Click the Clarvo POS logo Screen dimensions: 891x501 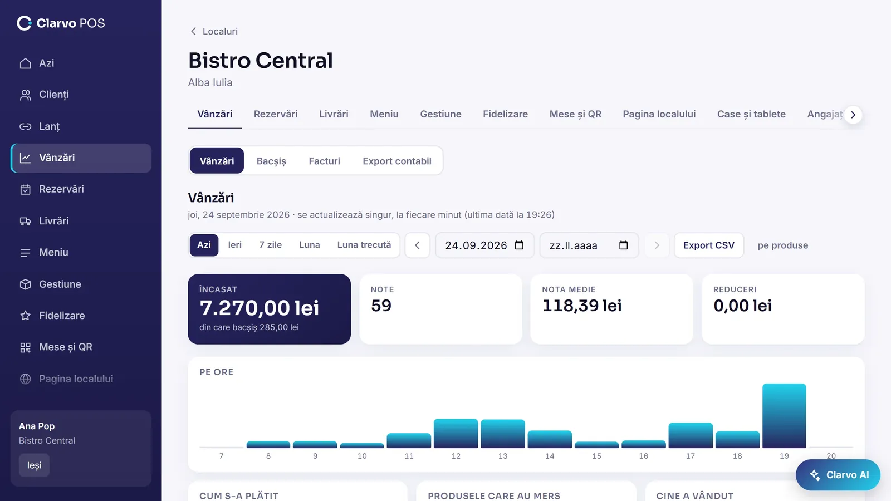[x=61, y=23]
